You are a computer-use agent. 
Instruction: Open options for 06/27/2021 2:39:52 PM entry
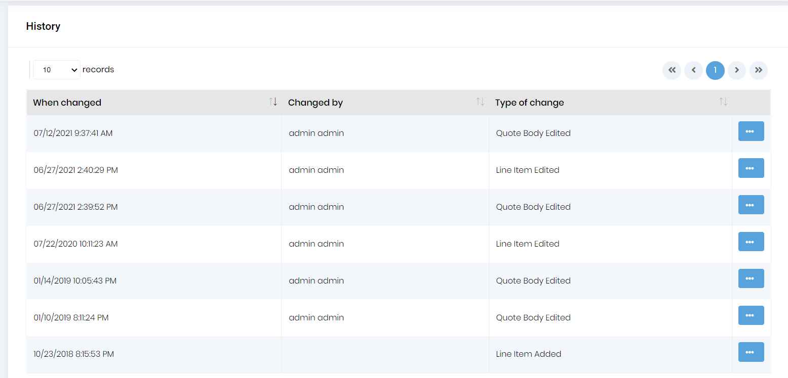pos(751,205)
